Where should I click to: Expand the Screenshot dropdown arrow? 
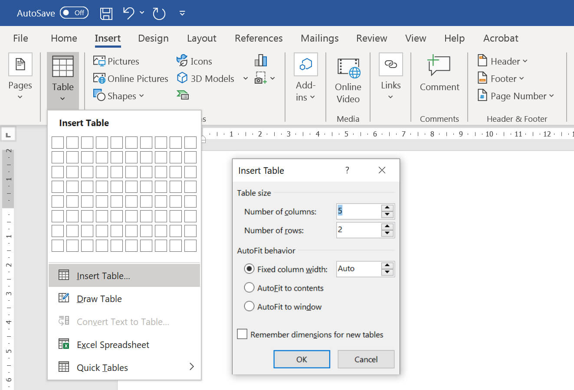click(x=272, y=78)
